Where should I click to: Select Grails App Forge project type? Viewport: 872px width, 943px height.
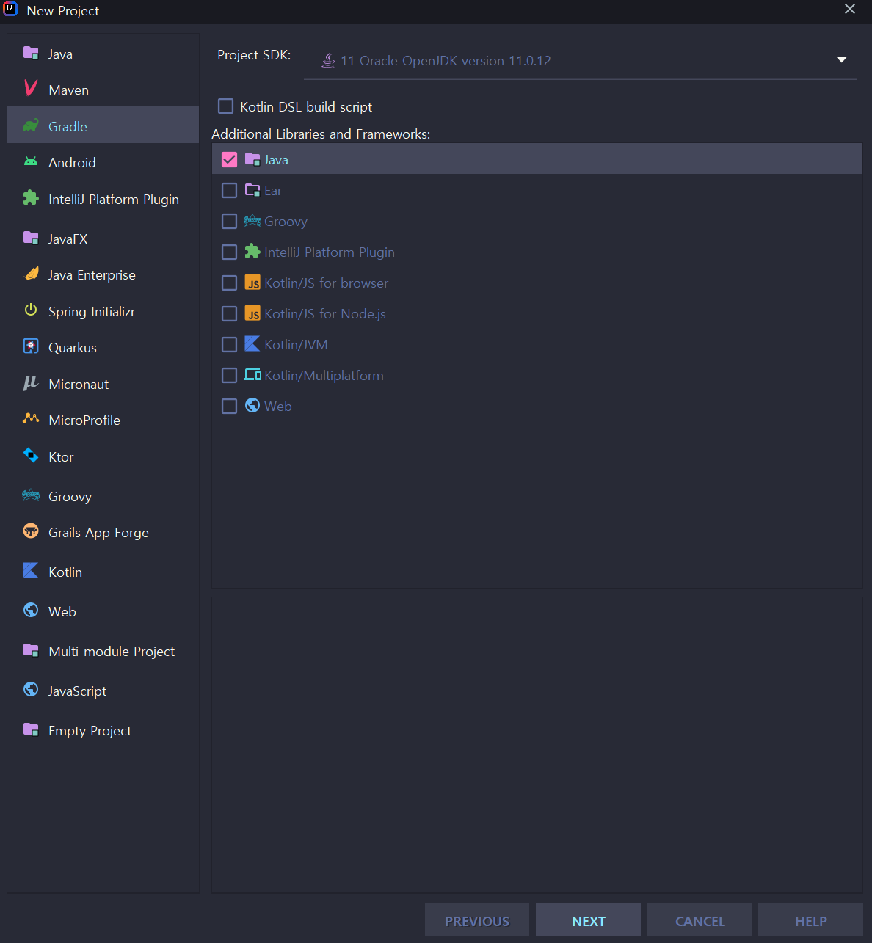pyautogui.click(x=103, y=532)
